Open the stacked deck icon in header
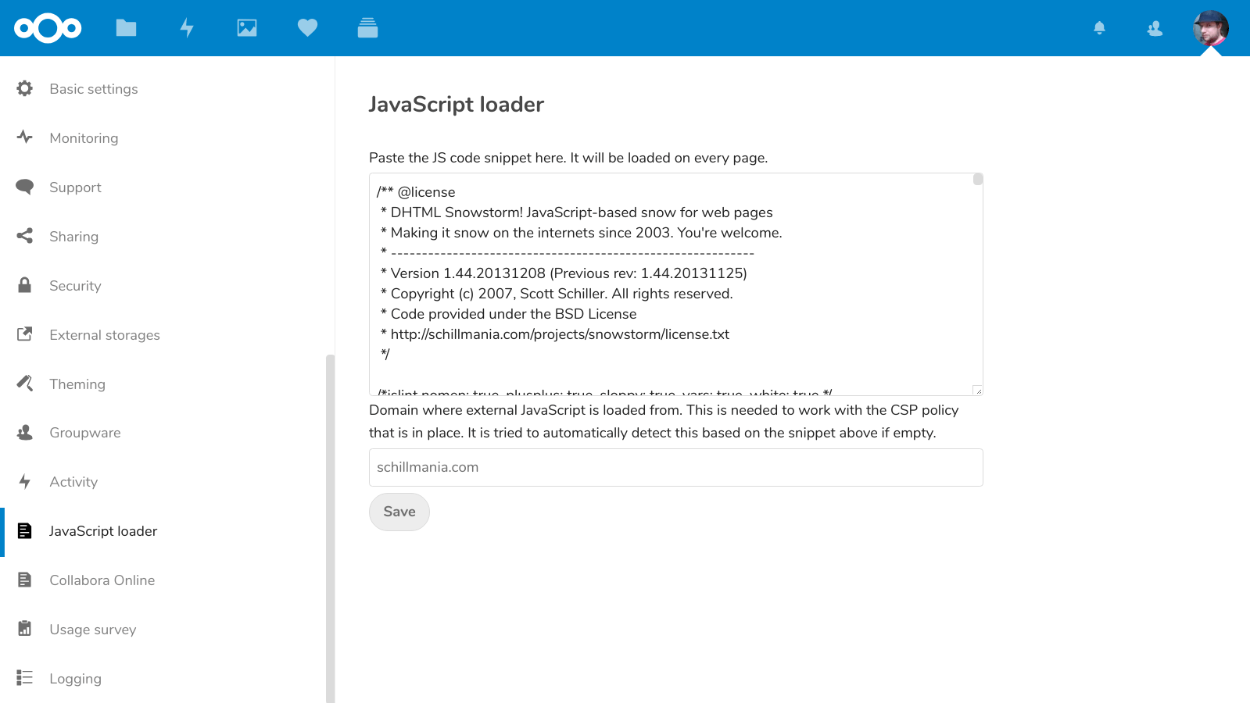Viewport: 1250px width, 703px height. click(367, 28)
